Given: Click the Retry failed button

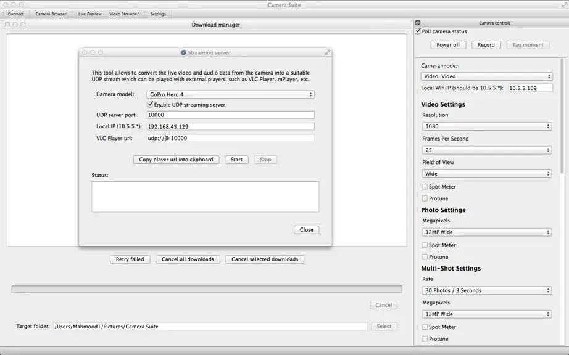Looking at the screenshot, I should tap(130, 259).
